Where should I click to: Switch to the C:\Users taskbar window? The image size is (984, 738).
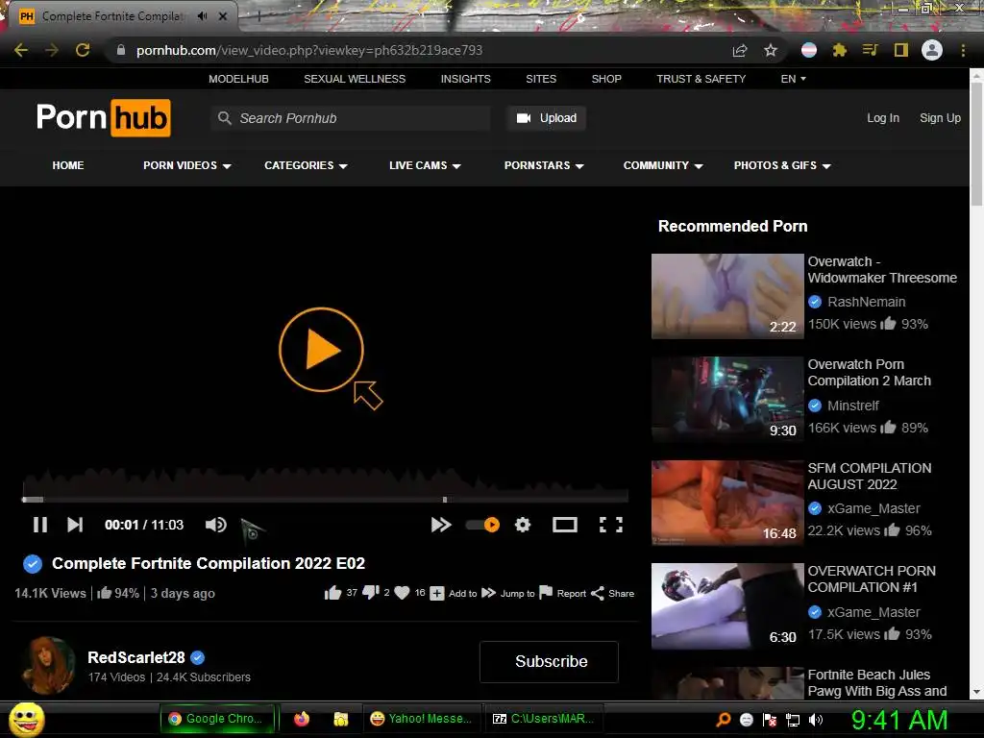(544, 719)
